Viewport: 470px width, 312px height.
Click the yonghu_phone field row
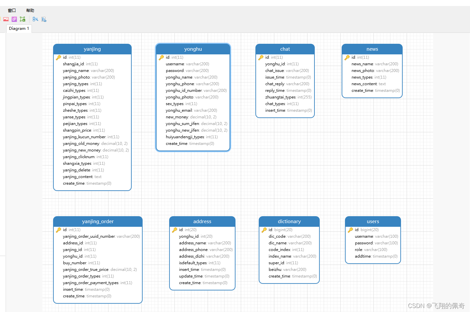click(192, 84)
